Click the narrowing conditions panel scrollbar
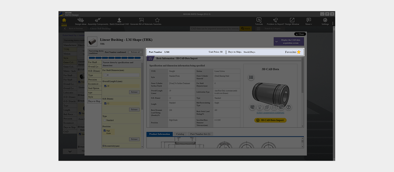Screen dimensions: 394x172 [x=142, y=104]
